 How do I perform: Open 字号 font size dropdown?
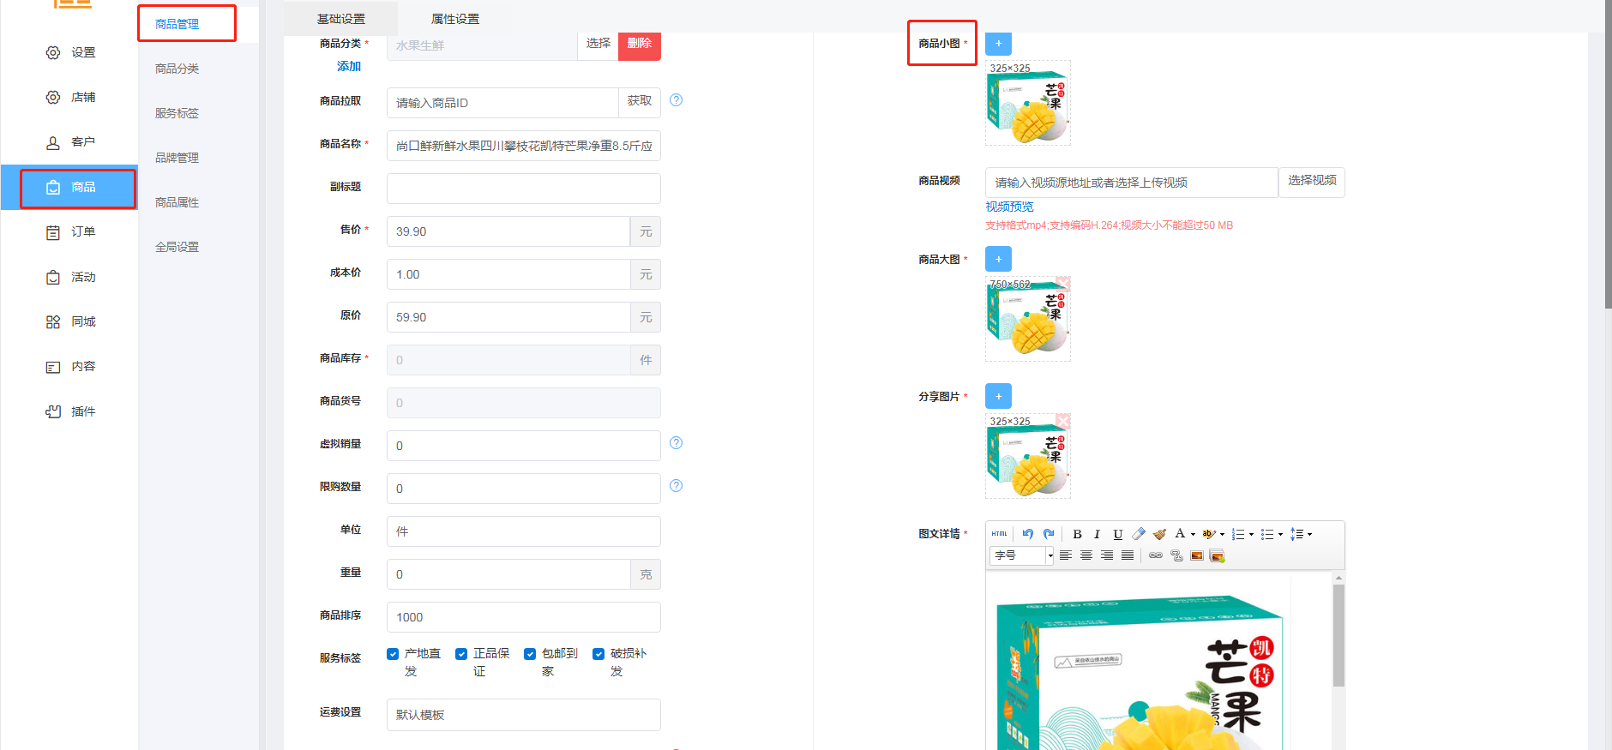[1022, 555]
